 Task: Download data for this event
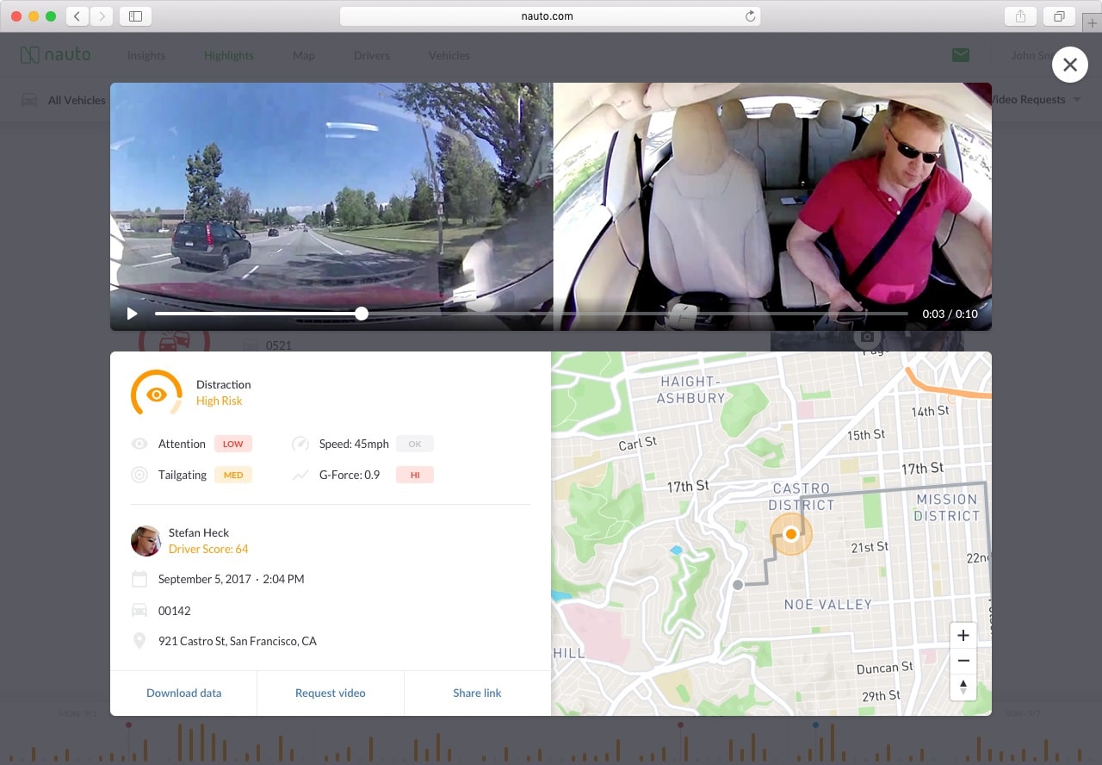coord(183,693)
